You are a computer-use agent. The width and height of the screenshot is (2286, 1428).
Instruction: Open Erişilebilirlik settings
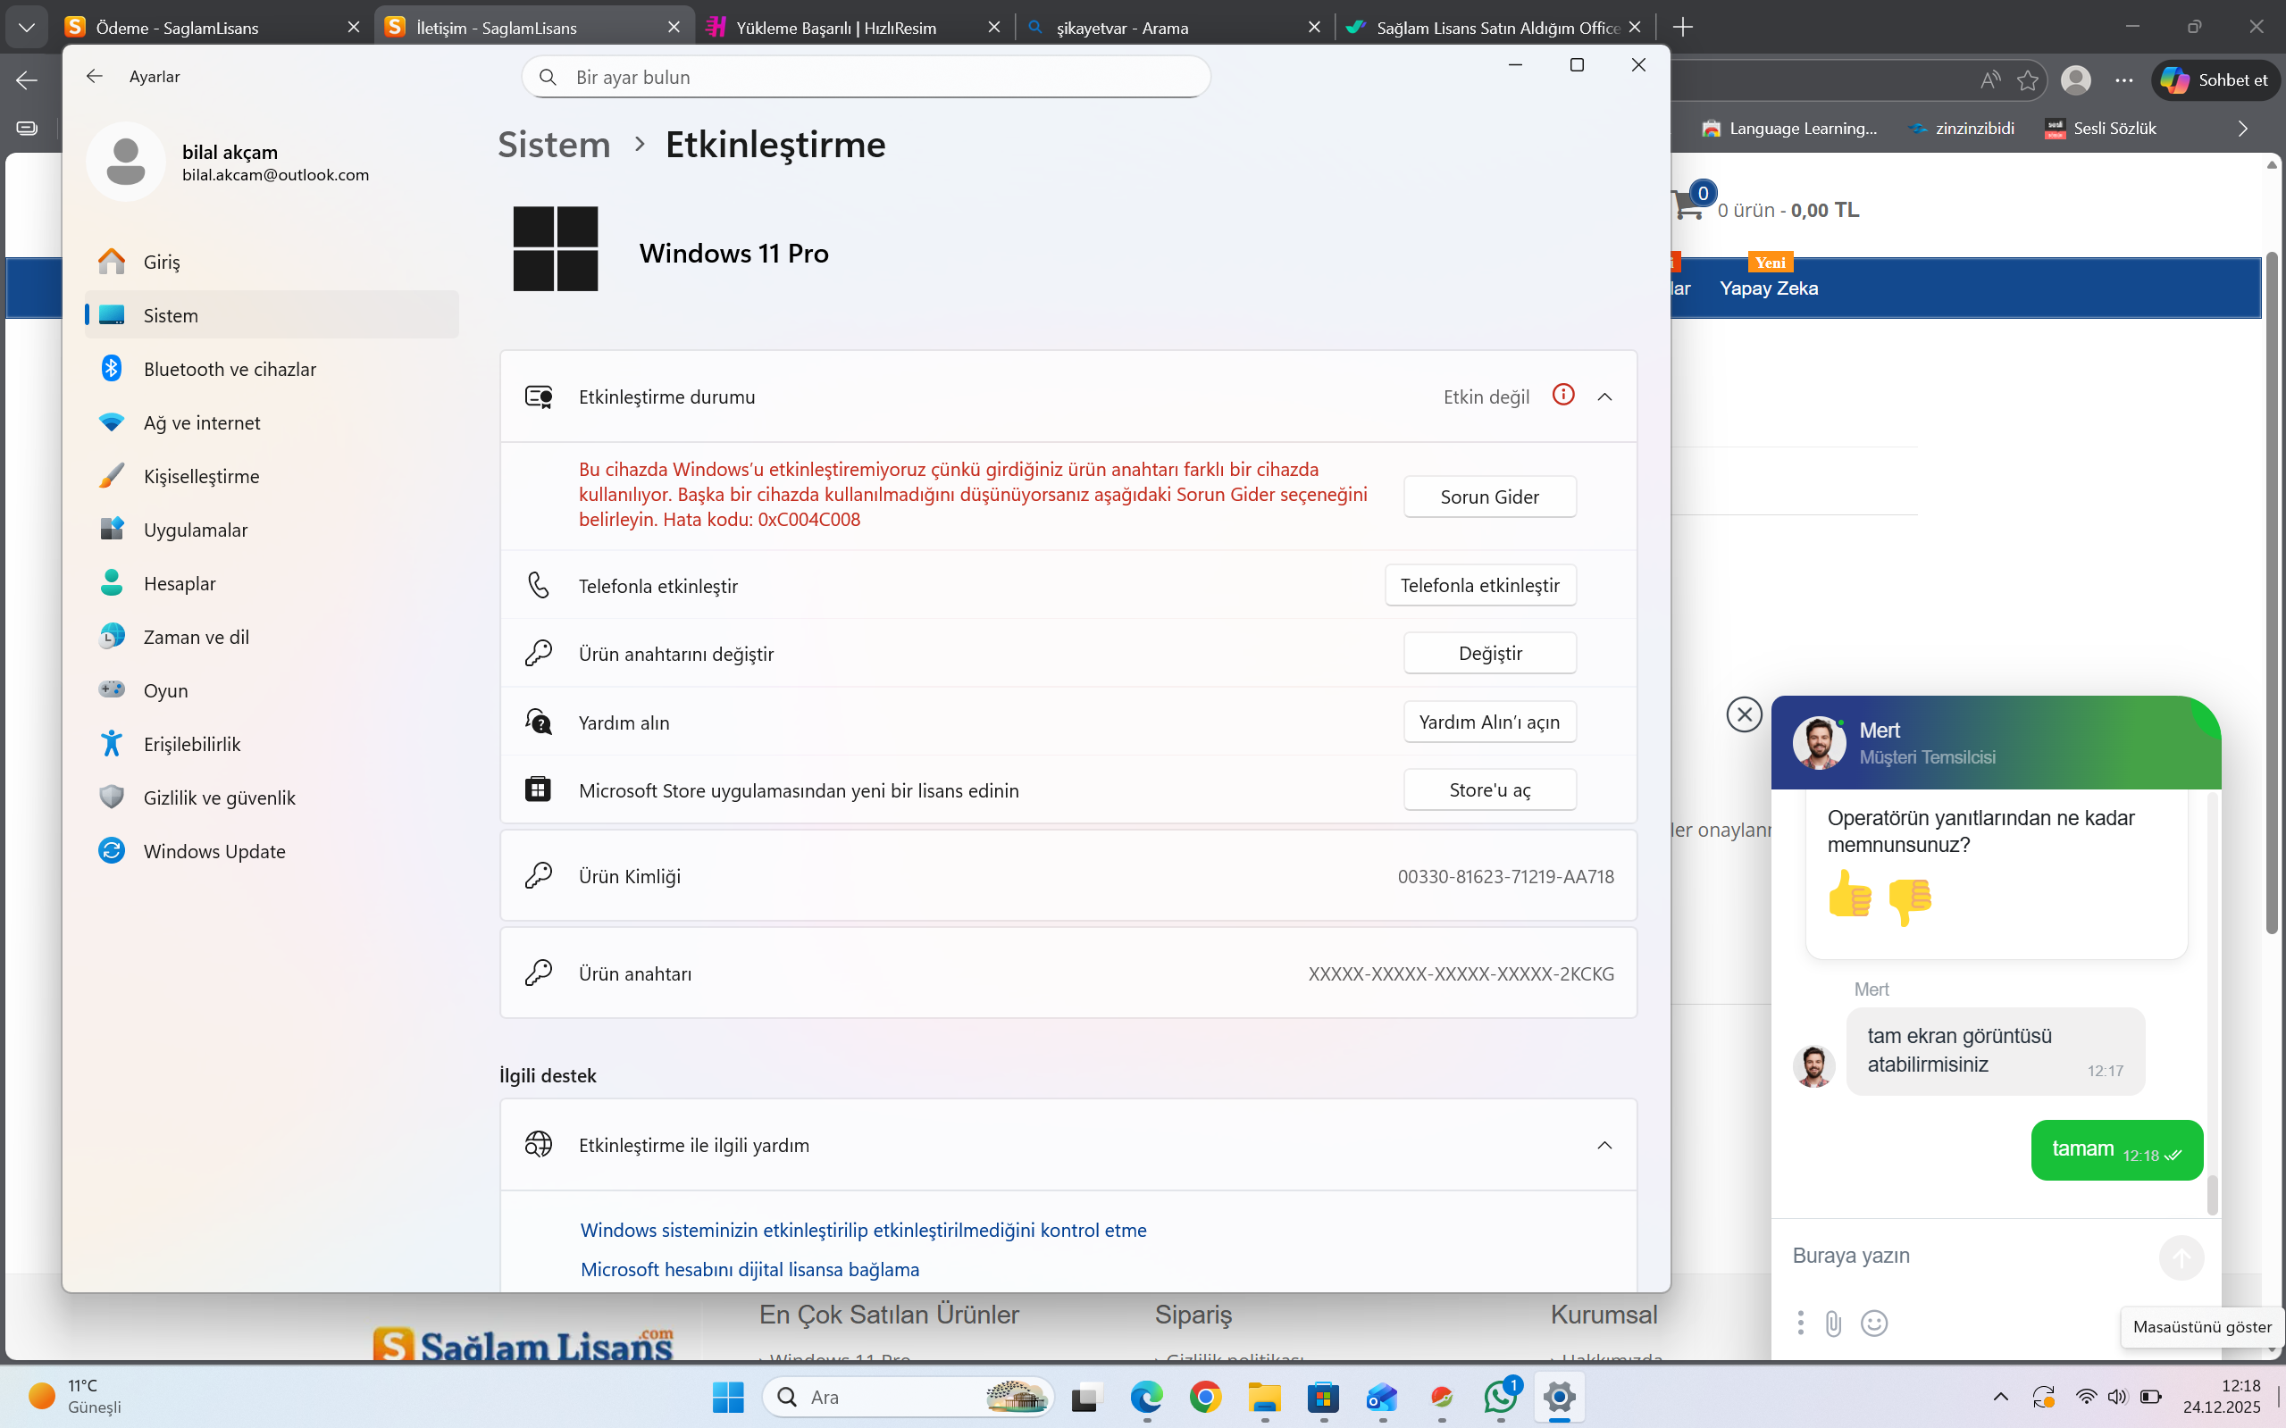click(272, 744)
